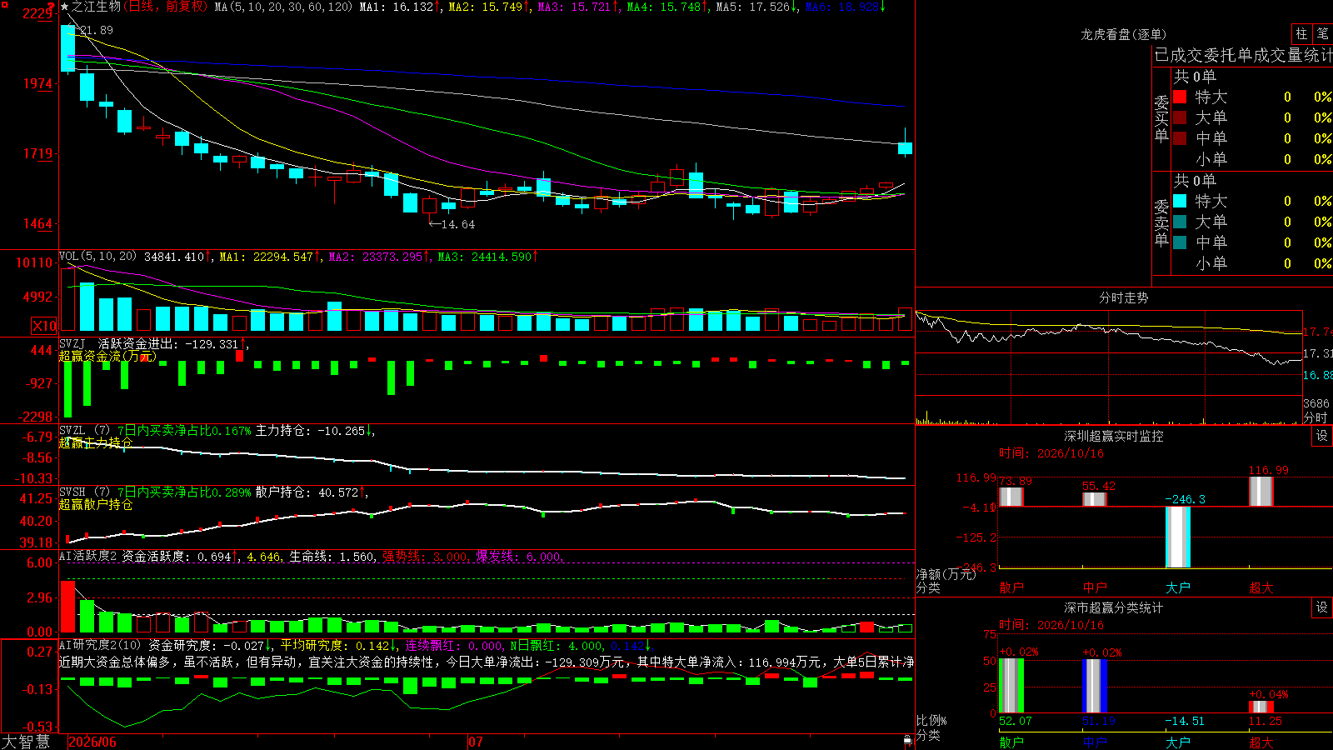Click teal 中单 swatch in 委卖单
The width and height of the screenshot is (1333, 750).
tap(1180, 242)
